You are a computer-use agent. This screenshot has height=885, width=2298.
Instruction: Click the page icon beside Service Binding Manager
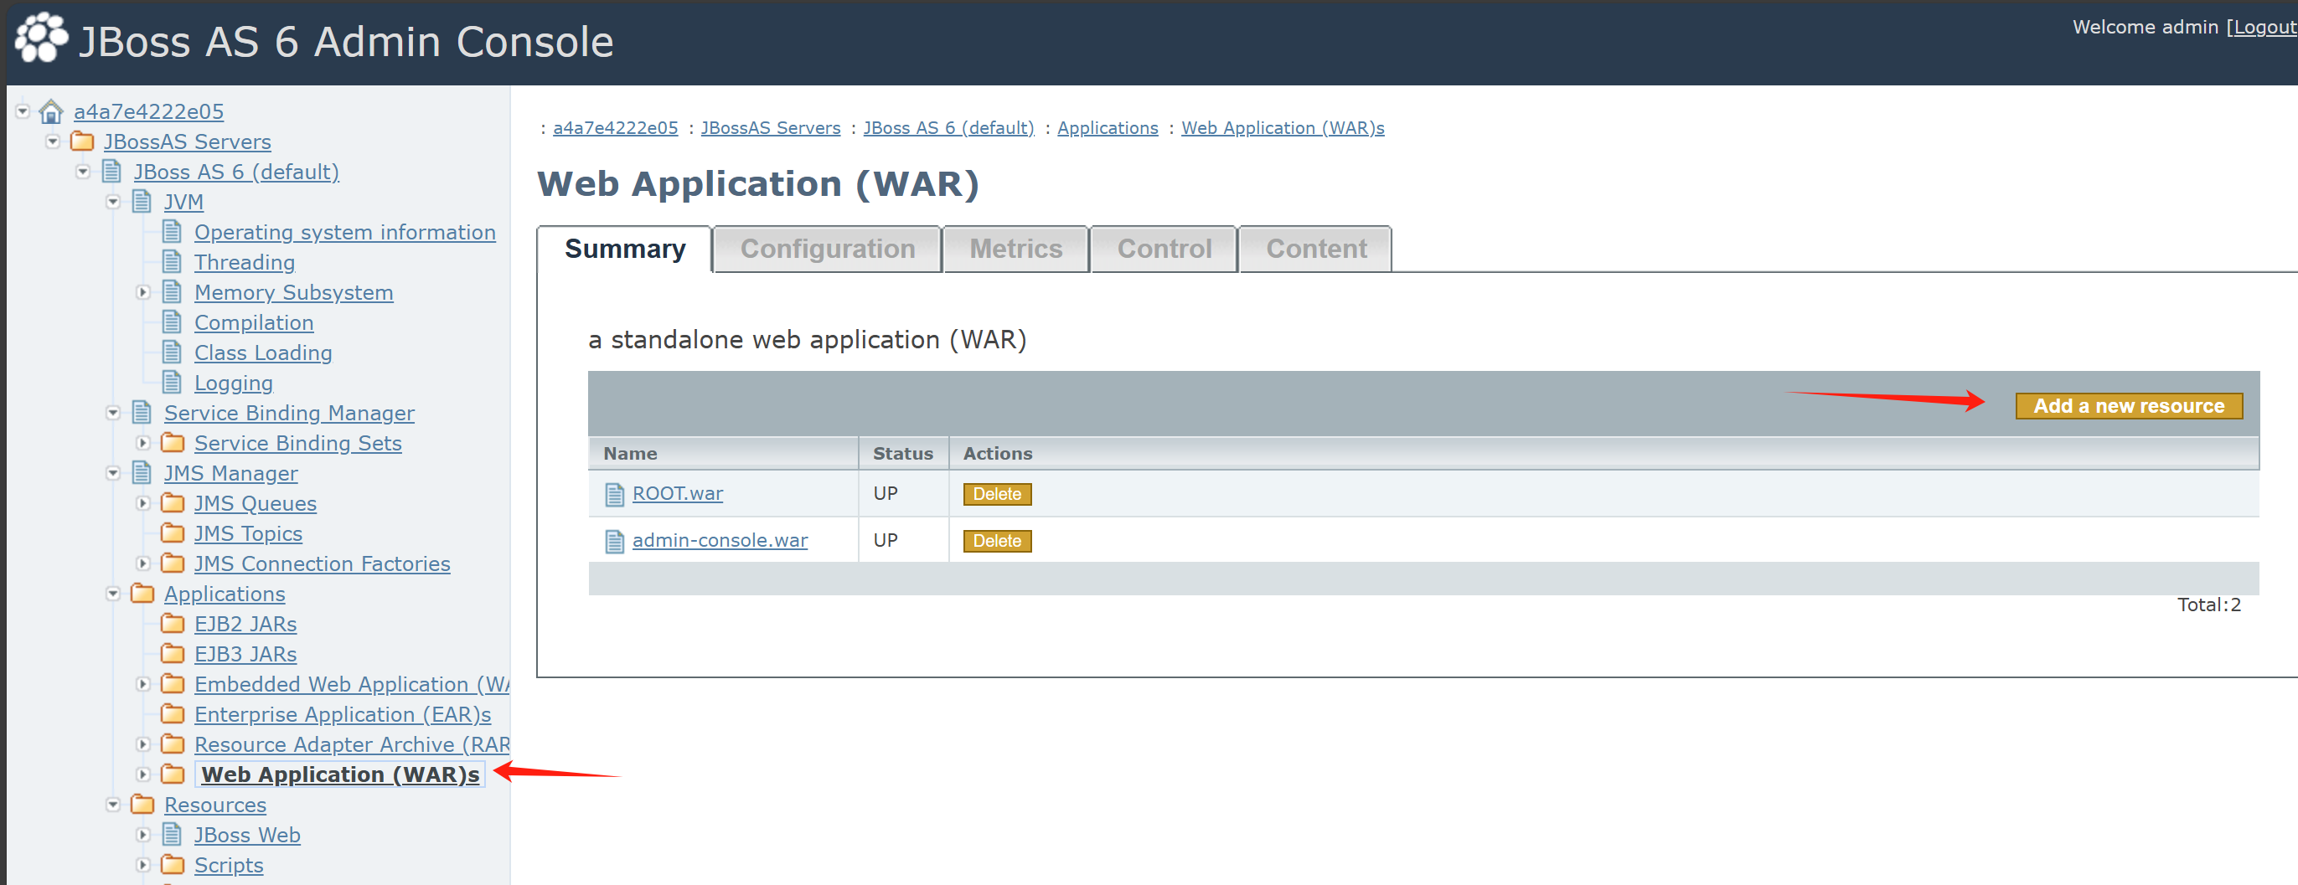(142, 413)
